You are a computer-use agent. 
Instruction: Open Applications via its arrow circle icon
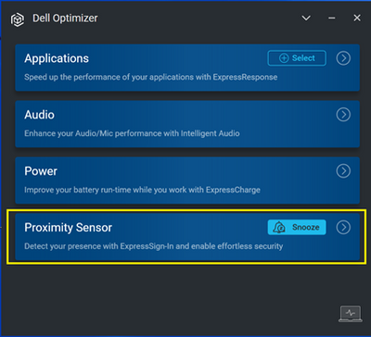pyautogui.click(x=343, y=58)
